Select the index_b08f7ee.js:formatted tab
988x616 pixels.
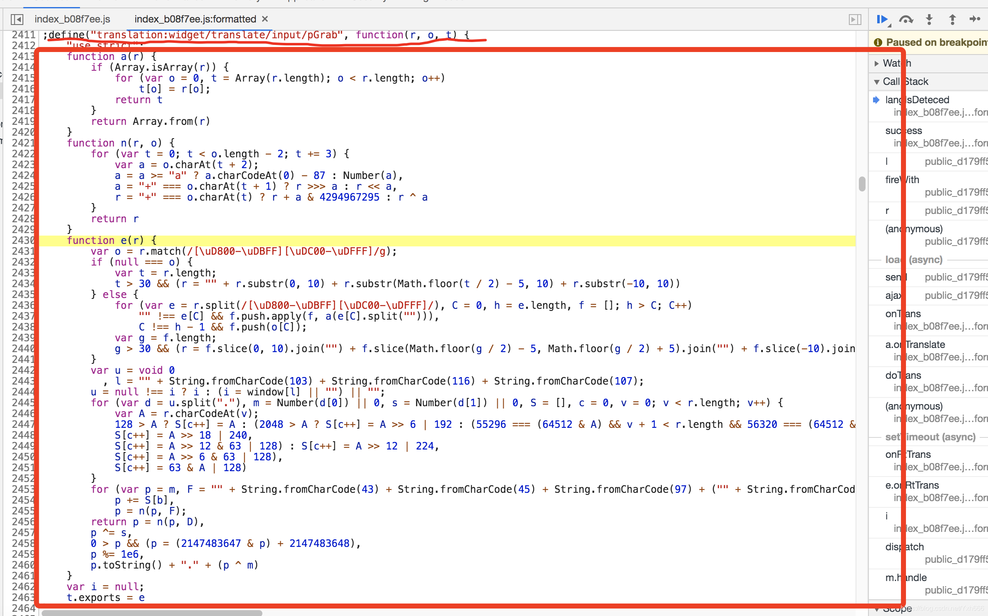(x=195, y=19)
